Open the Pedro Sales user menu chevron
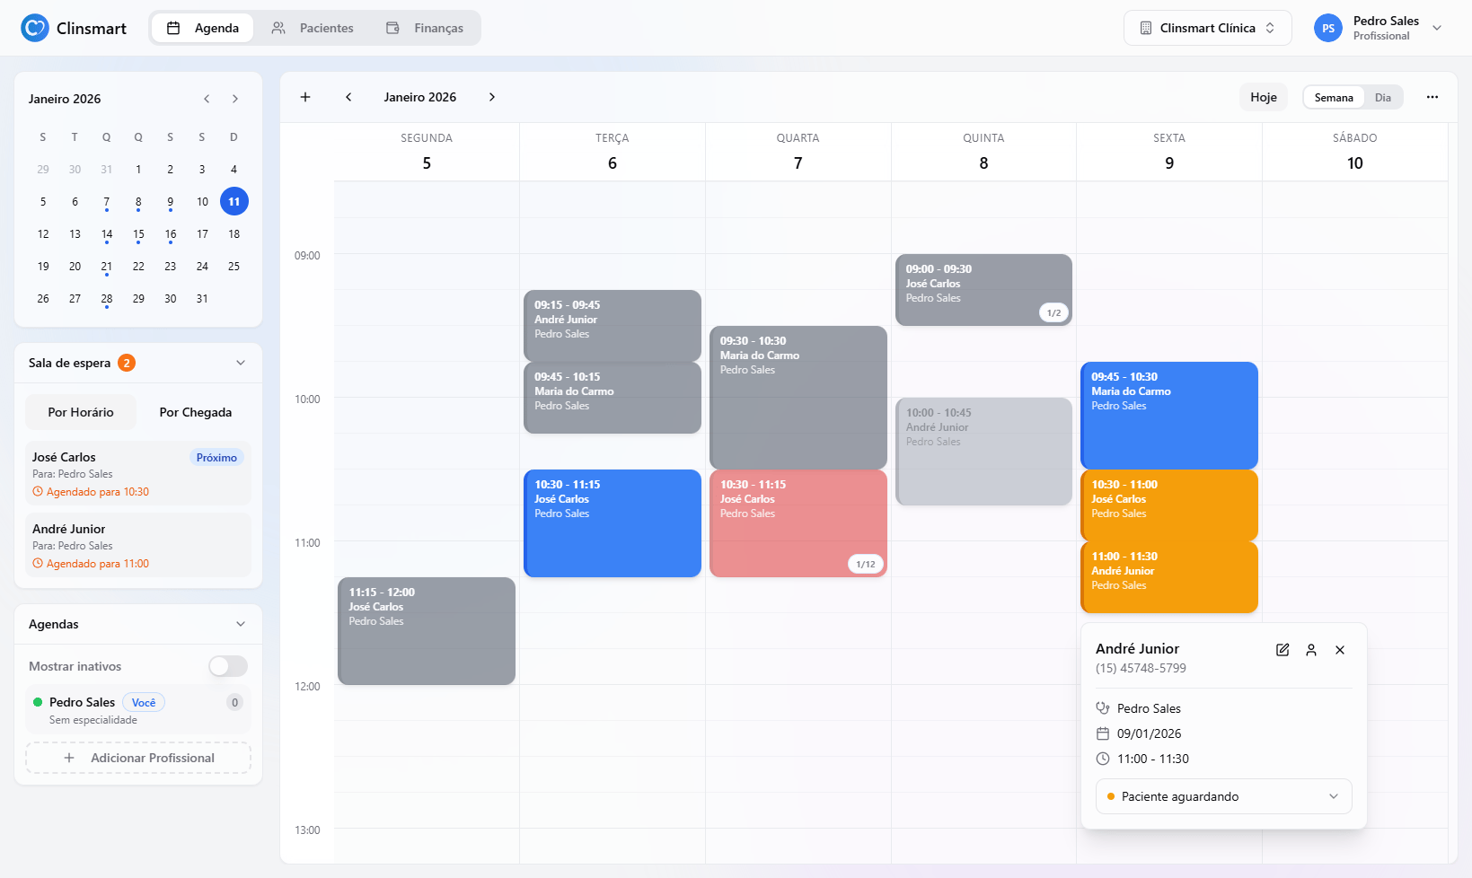The width and height of the screenshot is (1472, 878). (x=1437, y=28)
